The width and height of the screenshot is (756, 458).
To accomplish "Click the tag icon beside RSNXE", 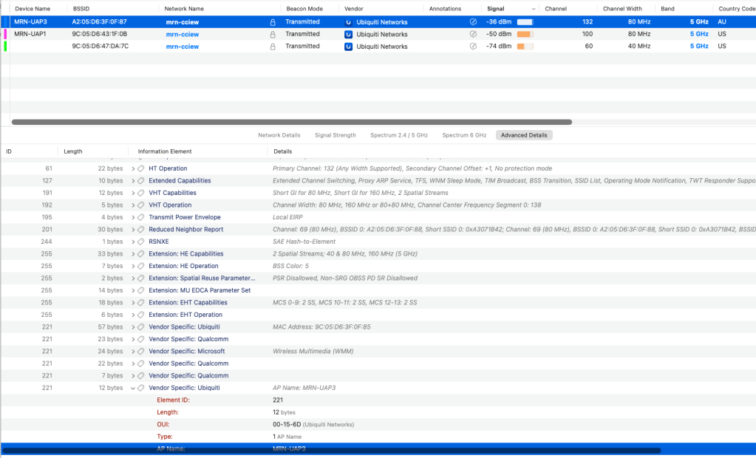I will (x=140, y=242).
